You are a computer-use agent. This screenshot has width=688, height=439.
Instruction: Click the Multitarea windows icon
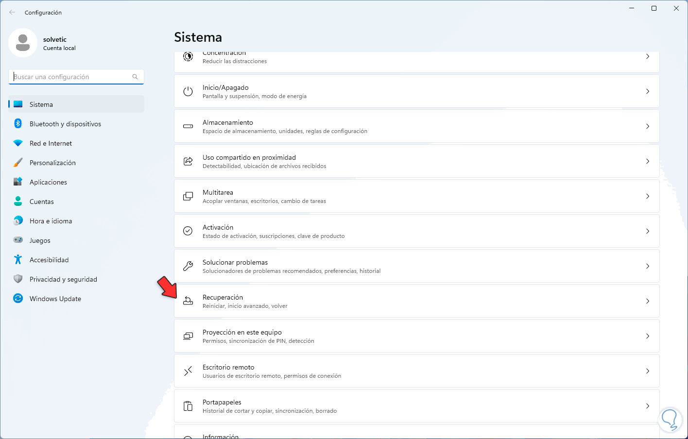pos(188,196)
